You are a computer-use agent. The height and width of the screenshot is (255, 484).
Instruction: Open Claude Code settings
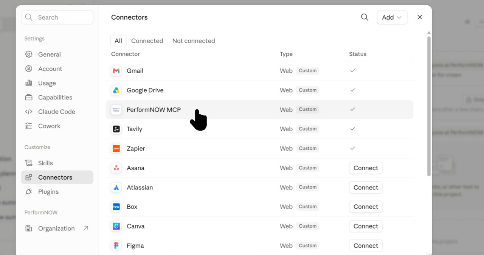[57, 112]
